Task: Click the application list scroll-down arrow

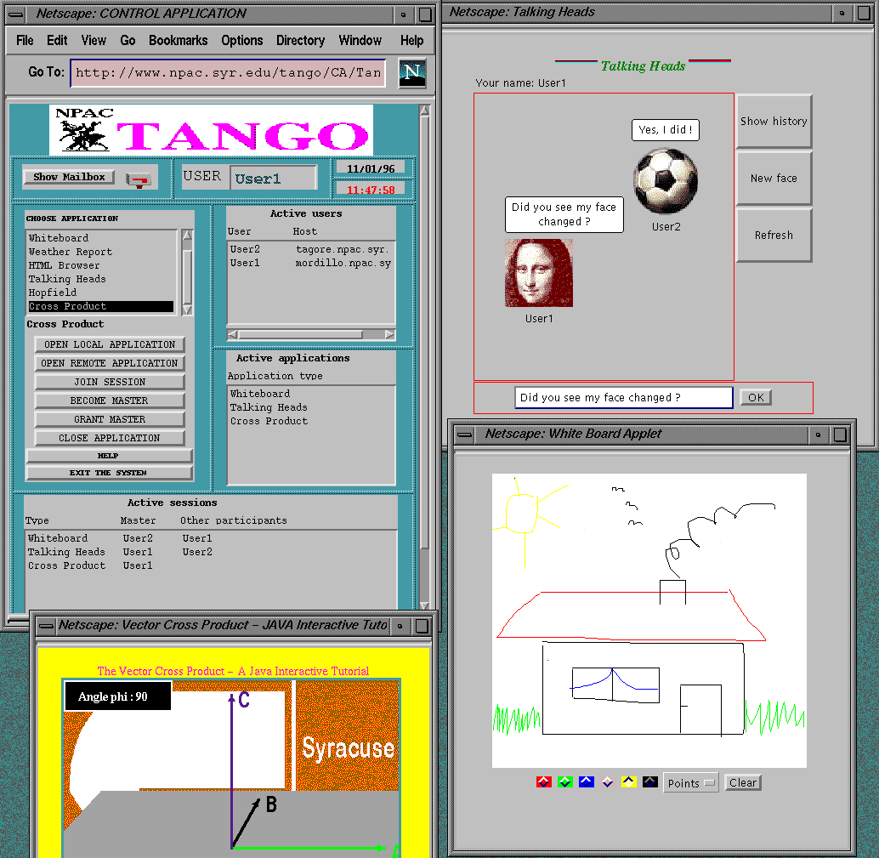Action: [x=187, y=310]
